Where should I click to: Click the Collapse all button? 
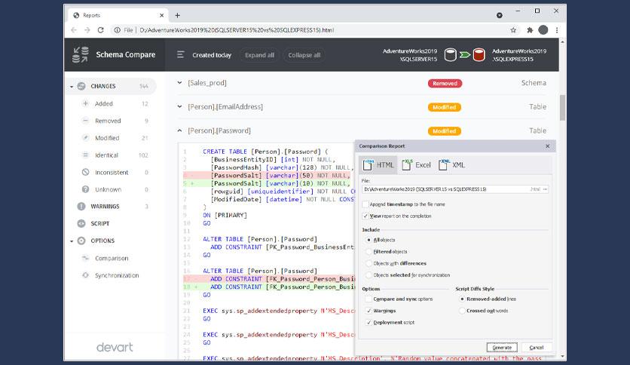[x=304, y=55]
